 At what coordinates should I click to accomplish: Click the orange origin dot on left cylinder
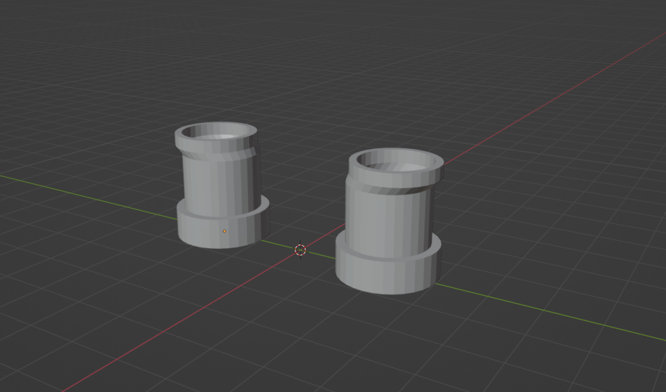[x=224, y=231]
